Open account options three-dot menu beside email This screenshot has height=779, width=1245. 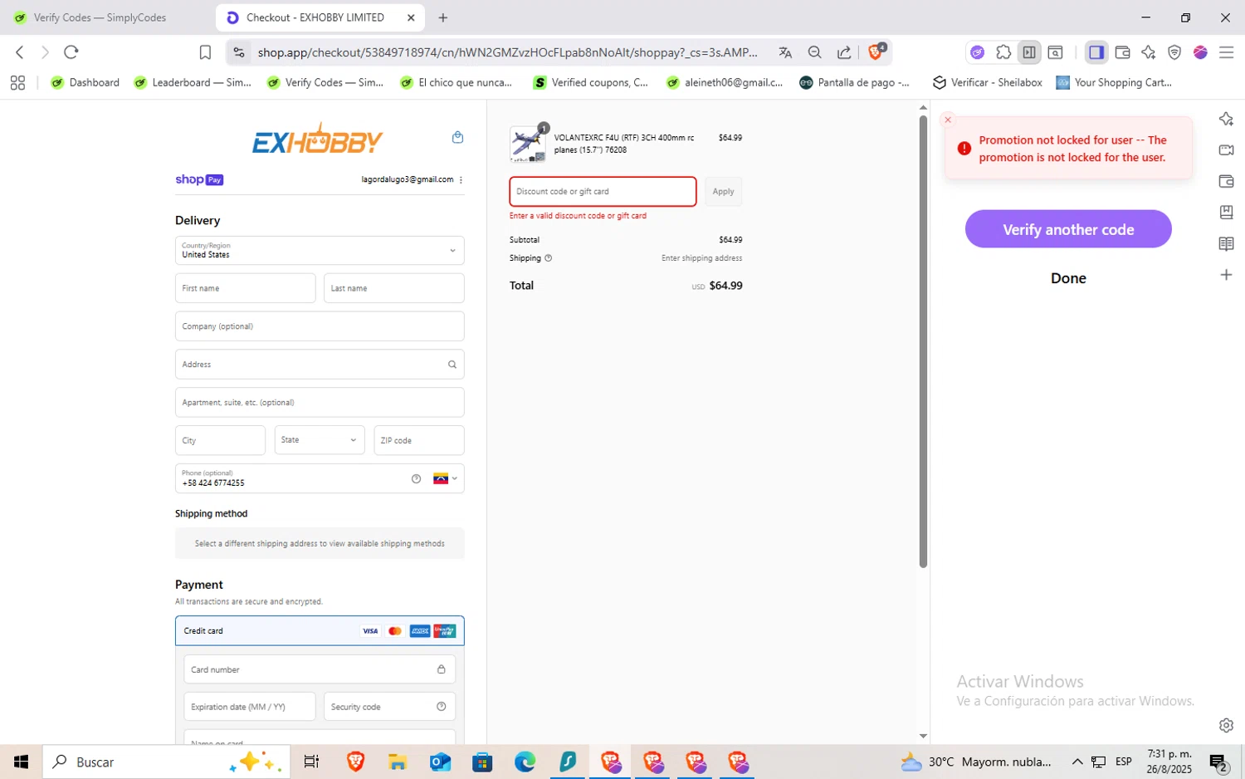461,179
